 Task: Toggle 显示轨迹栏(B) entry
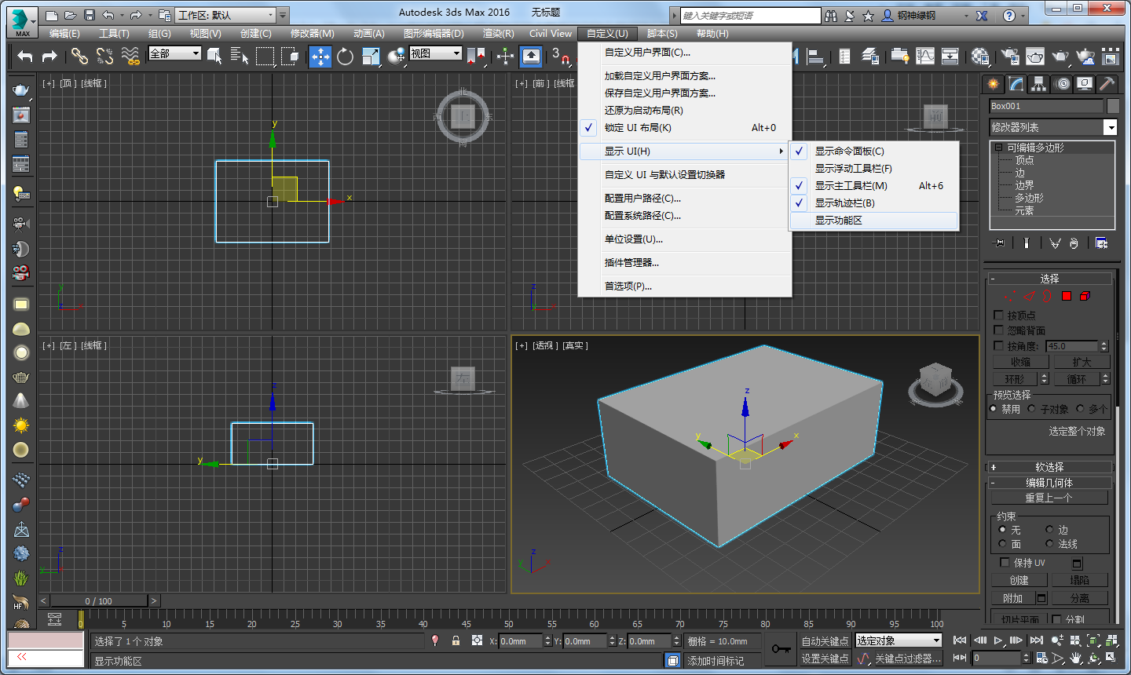pyautogui.click(x=874, y=202)
